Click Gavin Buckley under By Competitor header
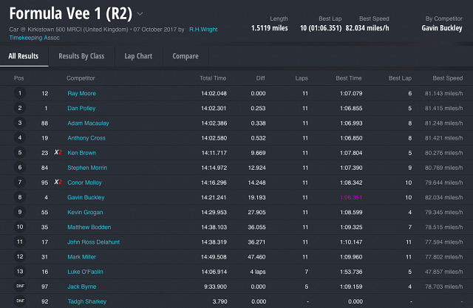473x308 pixels. tap(442, 28)
